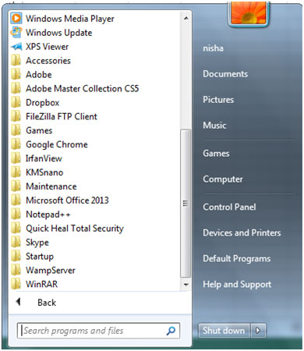Select the IrfanView text
304x351 pixels.
(x=44, y=158)
